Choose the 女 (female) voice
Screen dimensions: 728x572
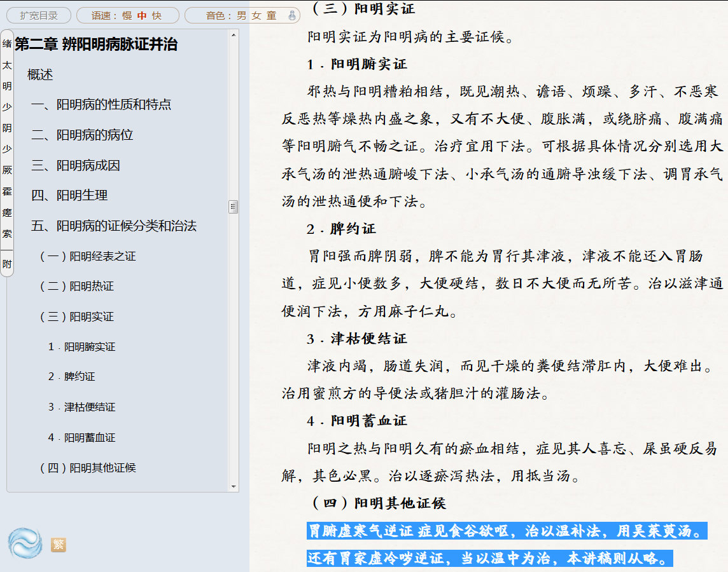tap(256, 15)
